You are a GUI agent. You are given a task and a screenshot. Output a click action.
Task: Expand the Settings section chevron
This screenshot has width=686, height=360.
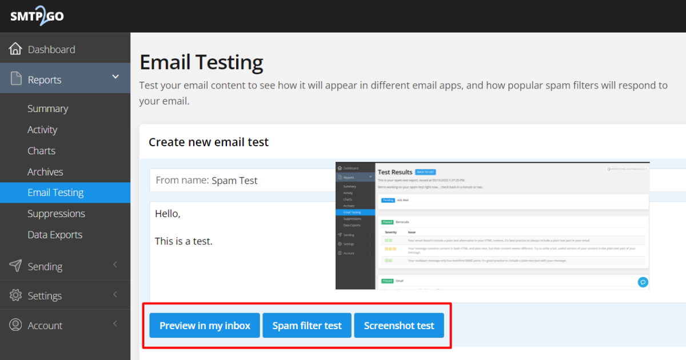coord(115,294)
